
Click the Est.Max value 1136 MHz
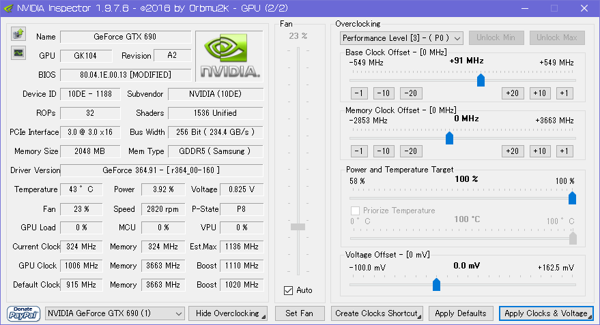coord(242,247)
